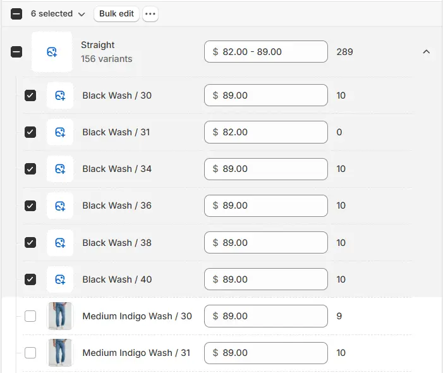
Task: Edit price of Black Wash / 38
Action: tap(266, 243)
